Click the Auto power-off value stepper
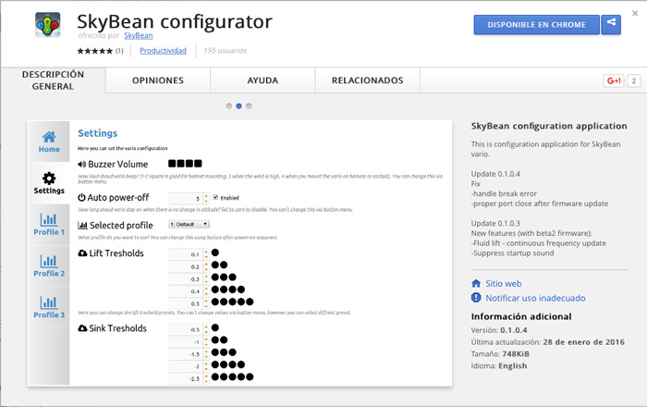The height and width of the screenshot is (407, 647). 205,198
